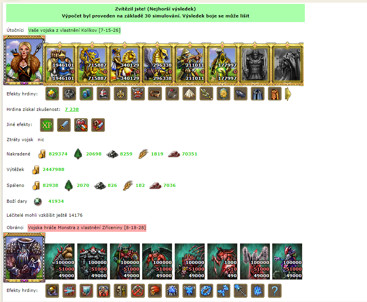Click the God gifts green orb icon

[x=38, y=202]
